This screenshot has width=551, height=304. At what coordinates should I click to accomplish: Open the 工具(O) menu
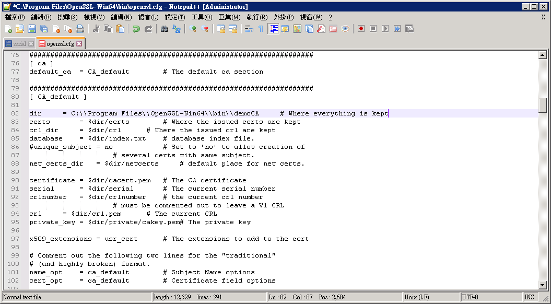point(202,17)
